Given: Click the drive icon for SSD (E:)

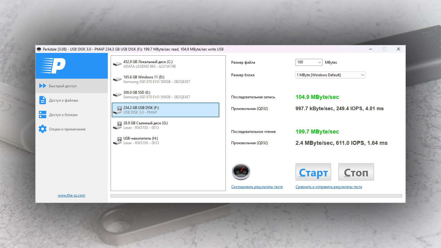Looking at the screenshot, I should point(117,95).
